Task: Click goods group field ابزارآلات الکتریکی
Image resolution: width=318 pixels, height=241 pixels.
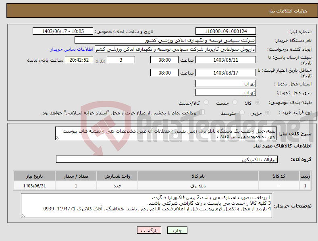Action: coord(167,160)
